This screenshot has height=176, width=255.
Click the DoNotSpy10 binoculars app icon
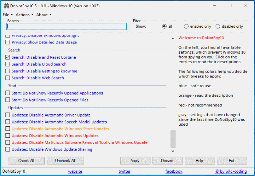click(x=6, y=6)
